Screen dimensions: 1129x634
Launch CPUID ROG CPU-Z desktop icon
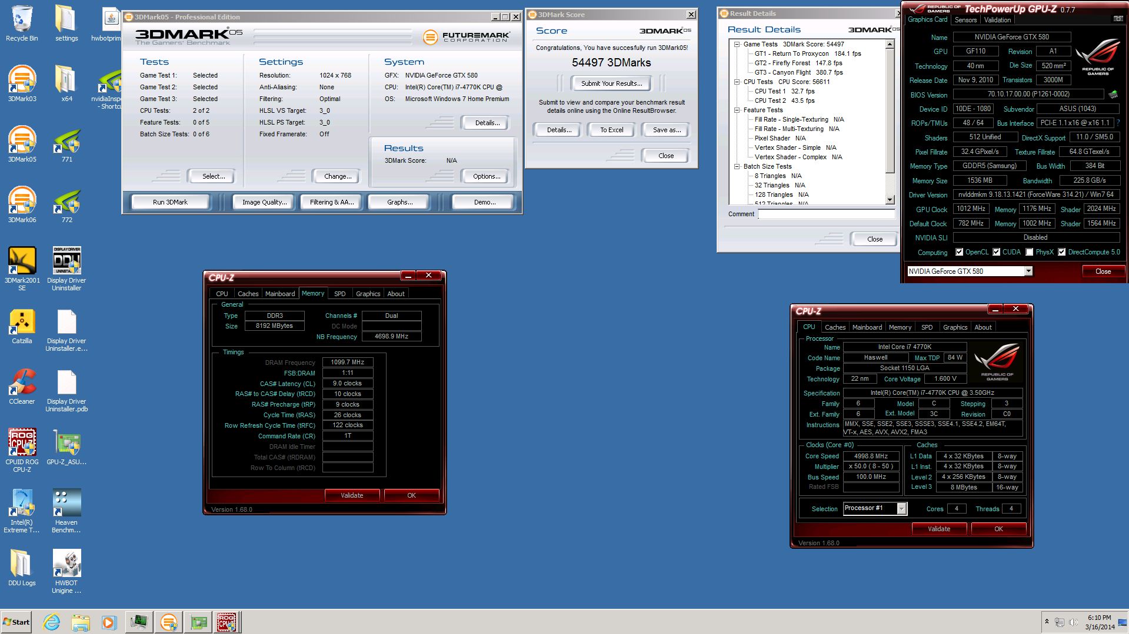(22, 450)
